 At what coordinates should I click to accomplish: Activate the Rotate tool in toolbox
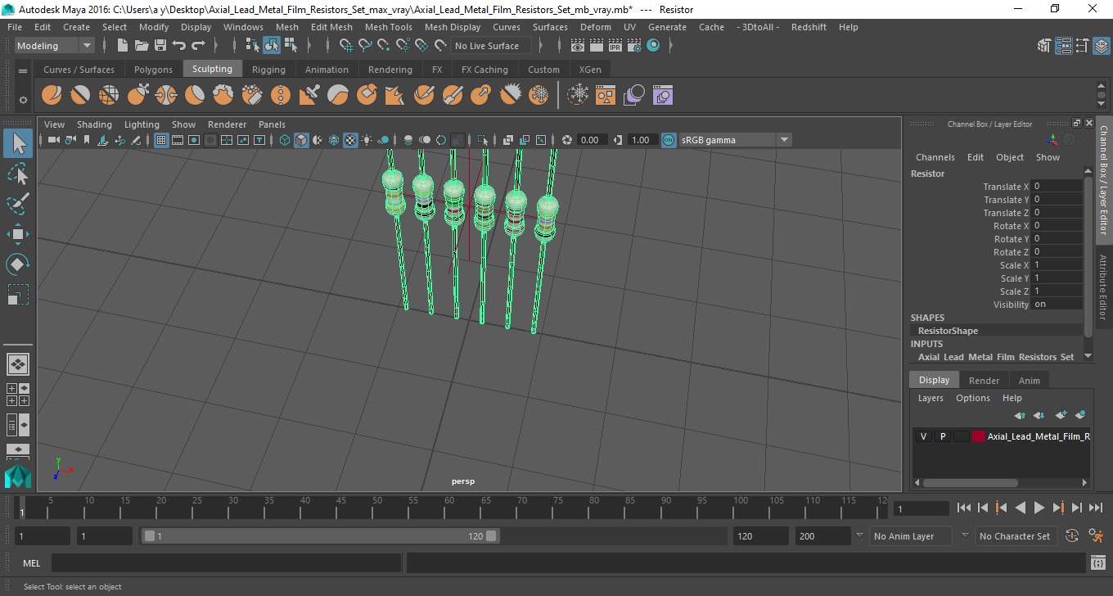pos(18,264)
